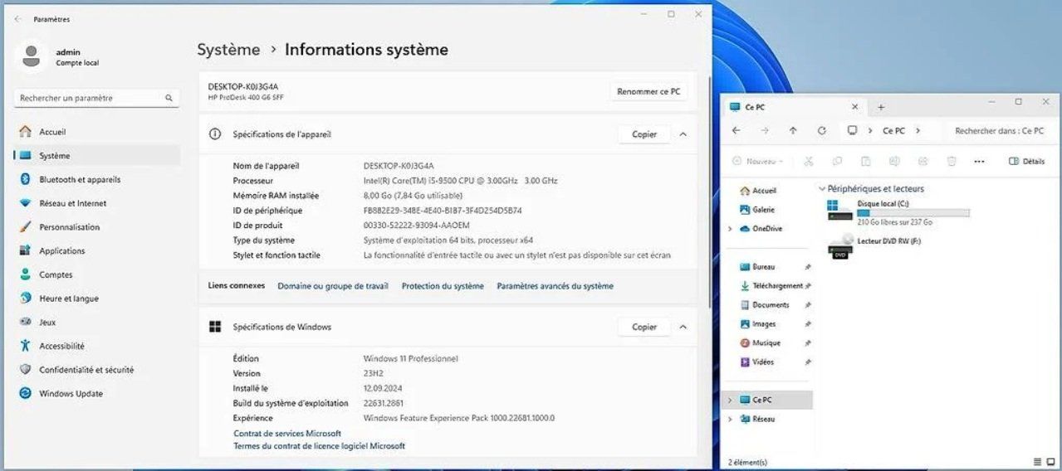
Task: Expand Réseau tree node in Explorer
Action: click(730, 420)
